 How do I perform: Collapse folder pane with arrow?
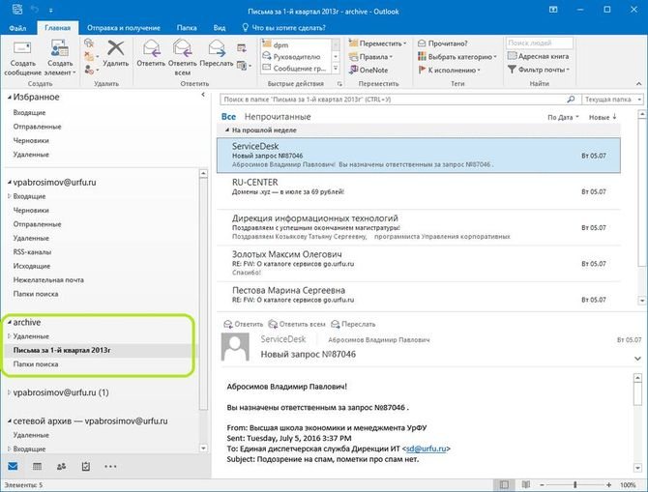[x=203, y=95]
